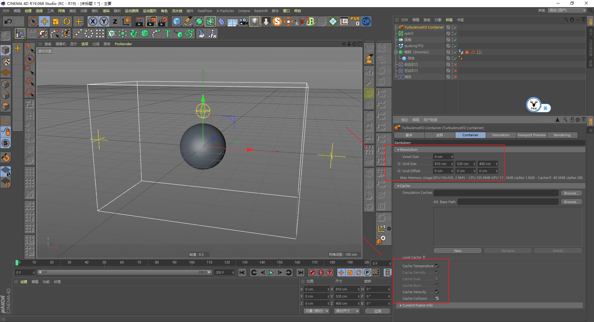Click the fx effector icon

click(213, 33)
